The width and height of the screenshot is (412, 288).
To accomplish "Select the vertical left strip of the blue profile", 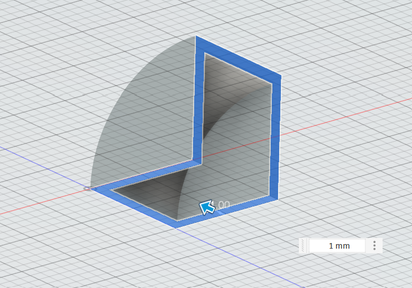I will [x=199, y=101].
